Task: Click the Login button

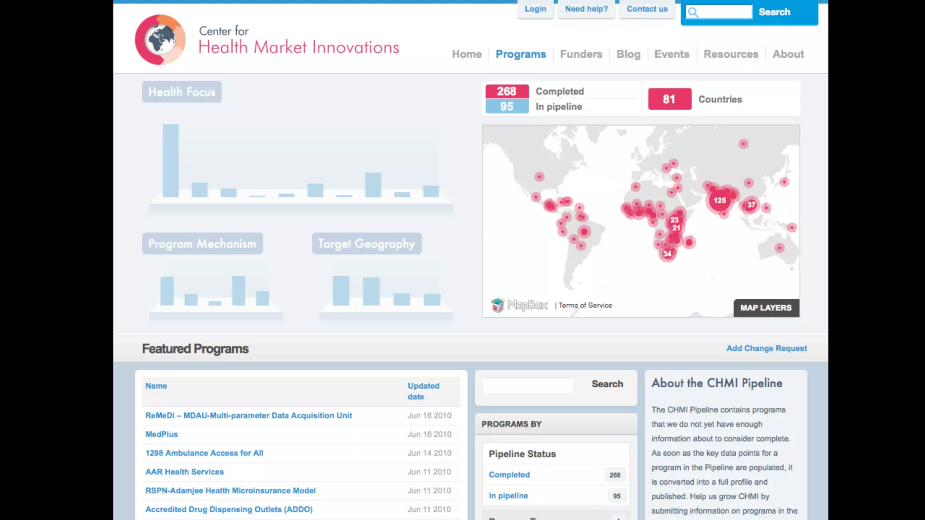Action: pyautogui.click(x=535, y=9)
